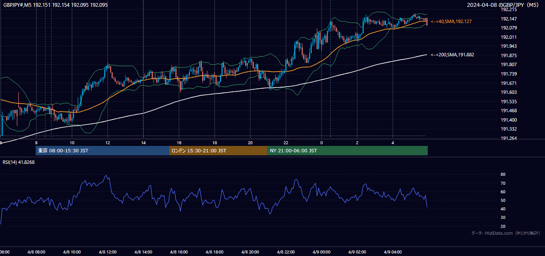The height and width of the screenshot is (256, 545).
Task: Click RSI axis level 30
Action: [503, 217]
